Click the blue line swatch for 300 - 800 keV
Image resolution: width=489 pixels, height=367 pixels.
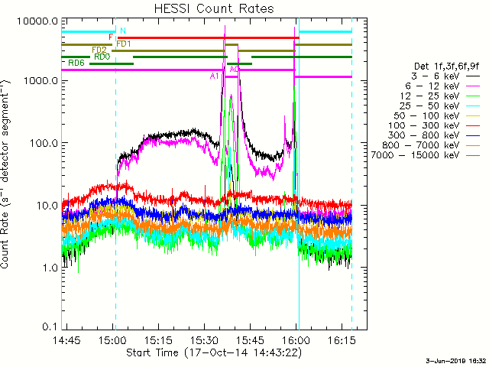pyautogui.click(x=473, y=135)
